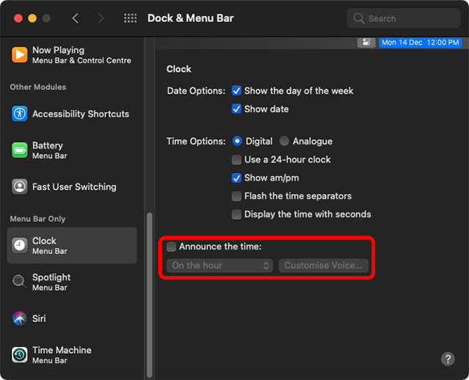Toggle Show the day of the week
This screenshot has width=469, height=380.
click(x=236, y=91)
